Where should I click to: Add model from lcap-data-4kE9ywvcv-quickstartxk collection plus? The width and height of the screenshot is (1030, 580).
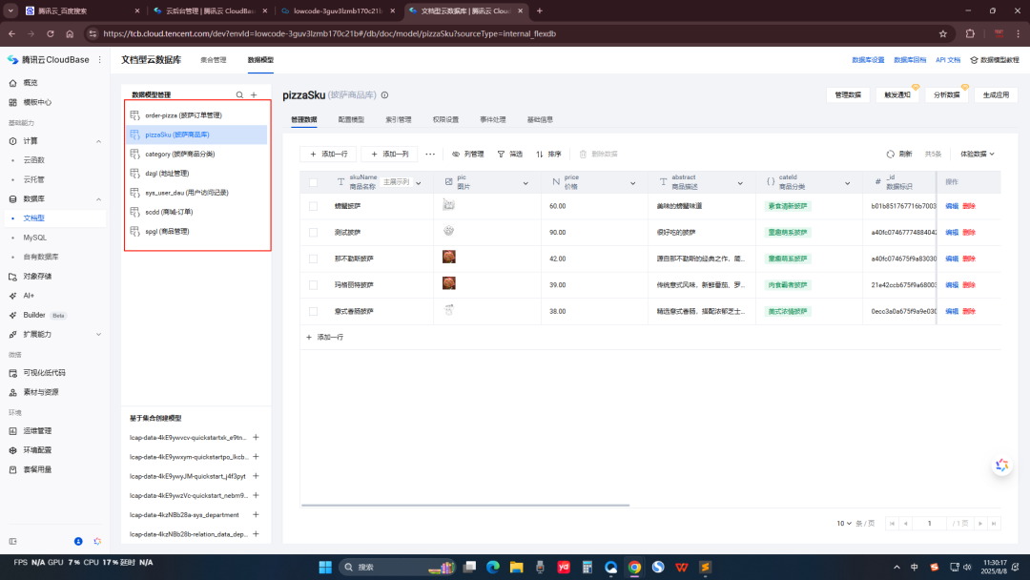[257, 438]
